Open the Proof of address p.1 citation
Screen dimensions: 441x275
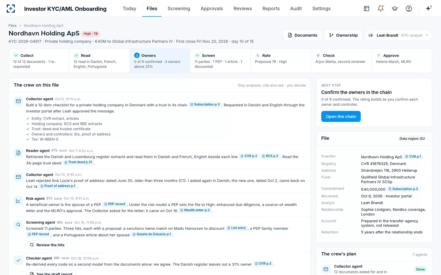[x=58, y=186]
